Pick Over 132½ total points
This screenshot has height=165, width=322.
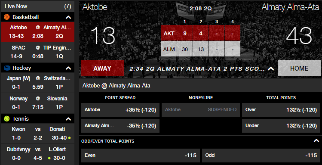281,110
